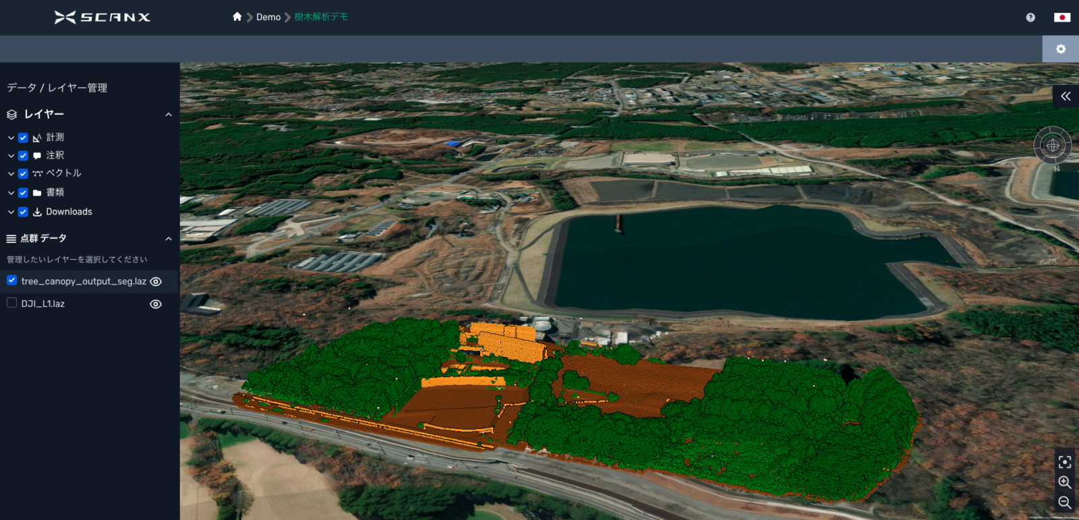Uncheck the ベクトル layer checkbox
The height and width of the screenshot is (520, 1079).
[x=23, y=173]
